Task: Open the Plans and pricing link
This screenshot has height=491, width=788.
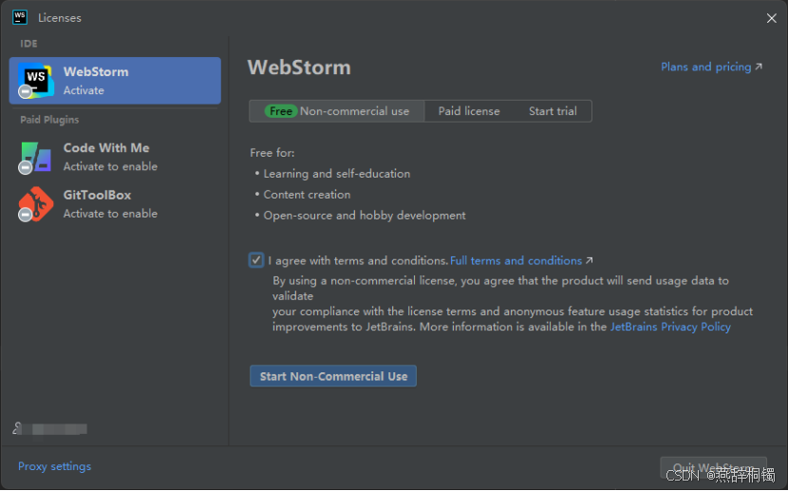Action: 711,66
